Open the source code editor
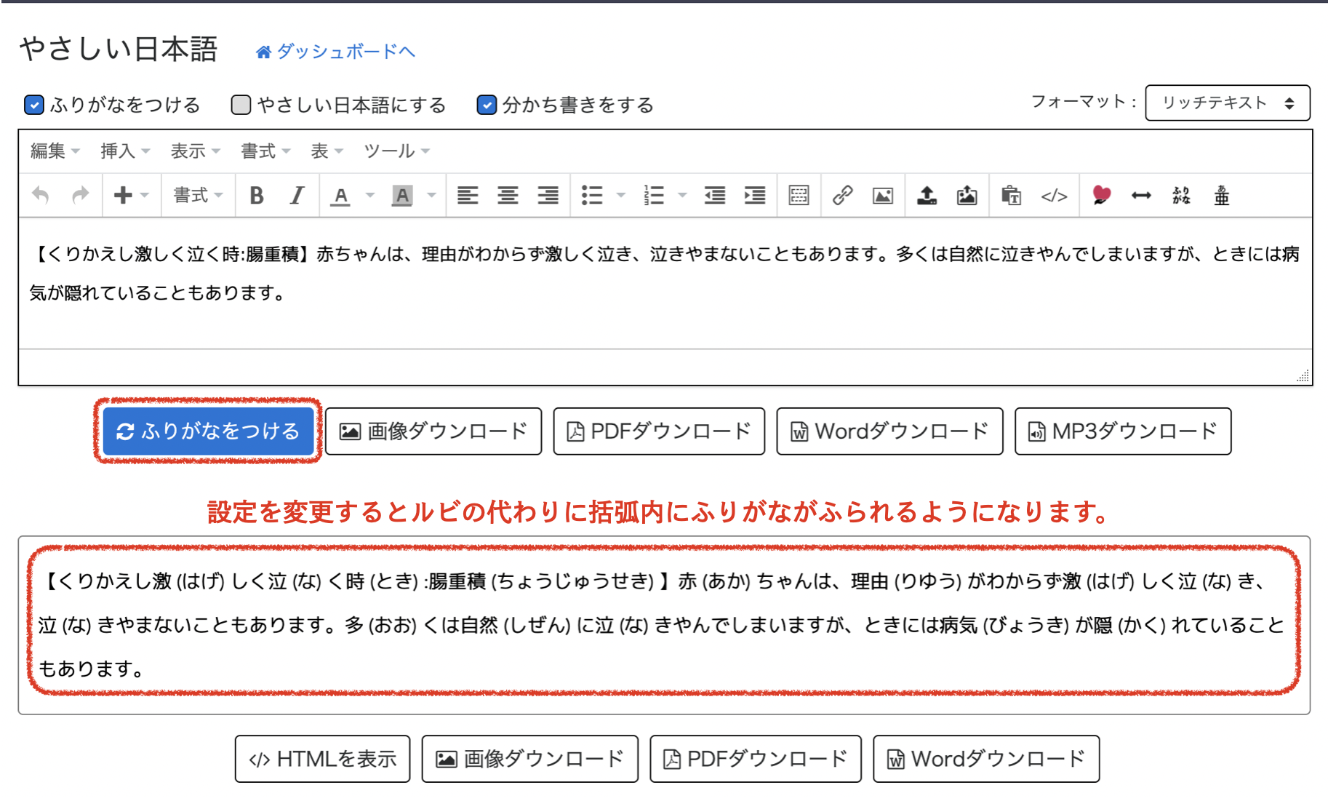The width and height of the screenshot is (1328, 809). (x=1054, y=195)
